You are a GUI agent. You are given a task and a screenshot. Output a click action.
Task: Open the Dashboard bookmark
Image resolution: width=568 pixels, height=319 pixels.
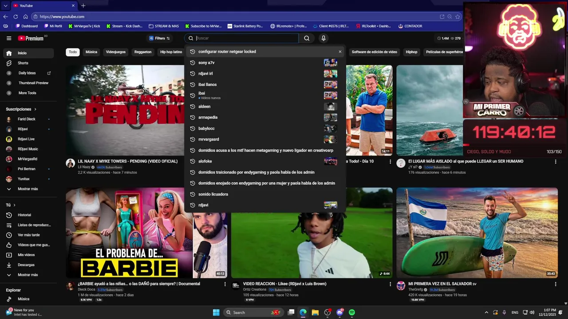27,26
